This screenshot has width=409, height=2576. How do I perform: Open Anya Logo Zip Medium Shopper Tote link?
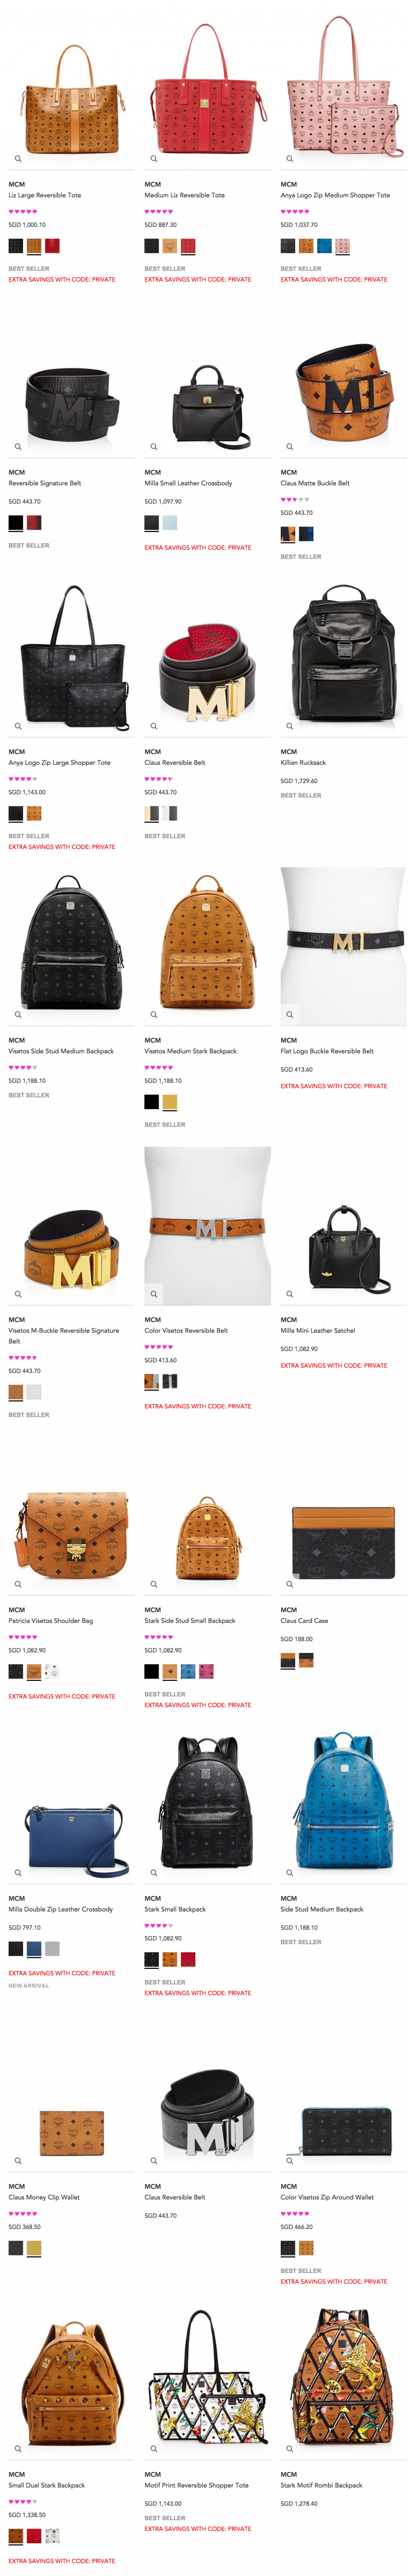click(x=335, y=196)
